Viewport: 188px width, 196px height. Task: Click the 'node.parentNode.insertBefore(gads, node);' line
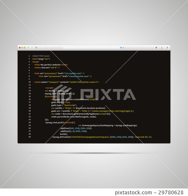click(x=74, y=117)
